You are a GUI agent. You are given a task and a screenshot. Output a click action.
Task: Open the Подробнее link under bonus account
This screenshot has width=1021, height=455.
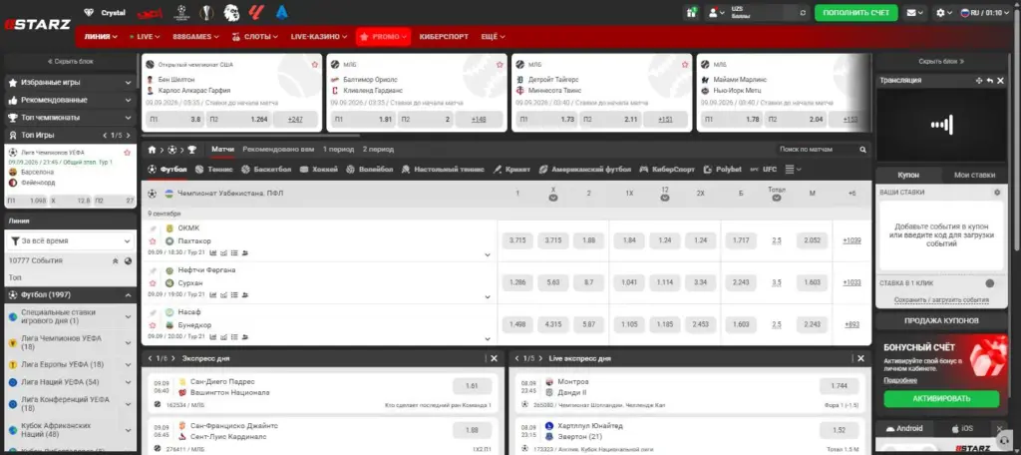pos(900,381)
